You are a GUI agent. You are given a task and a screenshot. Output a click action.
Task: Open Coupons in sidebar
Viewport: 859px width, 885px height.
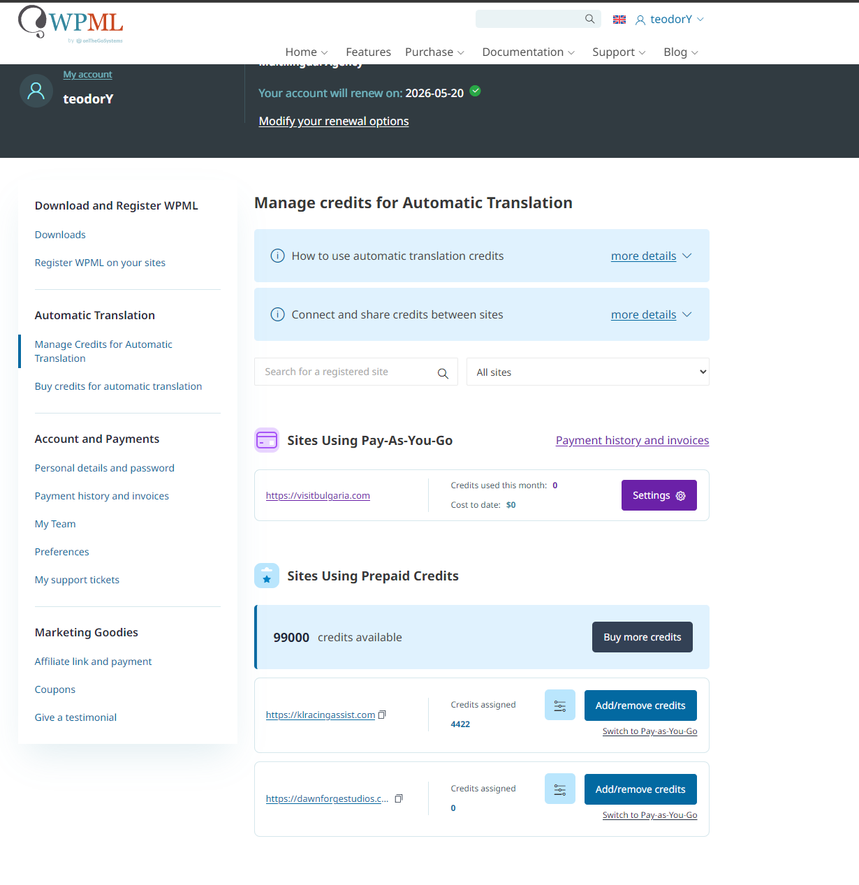coord(55,689)
